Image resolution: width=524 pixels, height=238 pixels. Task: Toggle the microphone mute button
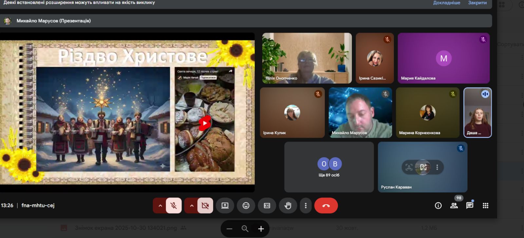pyautogui.click(x=174, y=206)
